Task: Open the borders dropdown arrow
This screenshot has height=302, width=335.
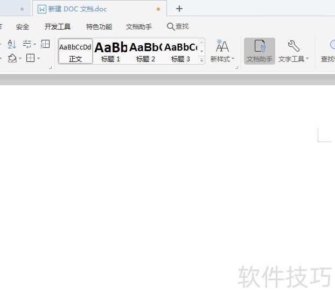Action: (38, 58)
